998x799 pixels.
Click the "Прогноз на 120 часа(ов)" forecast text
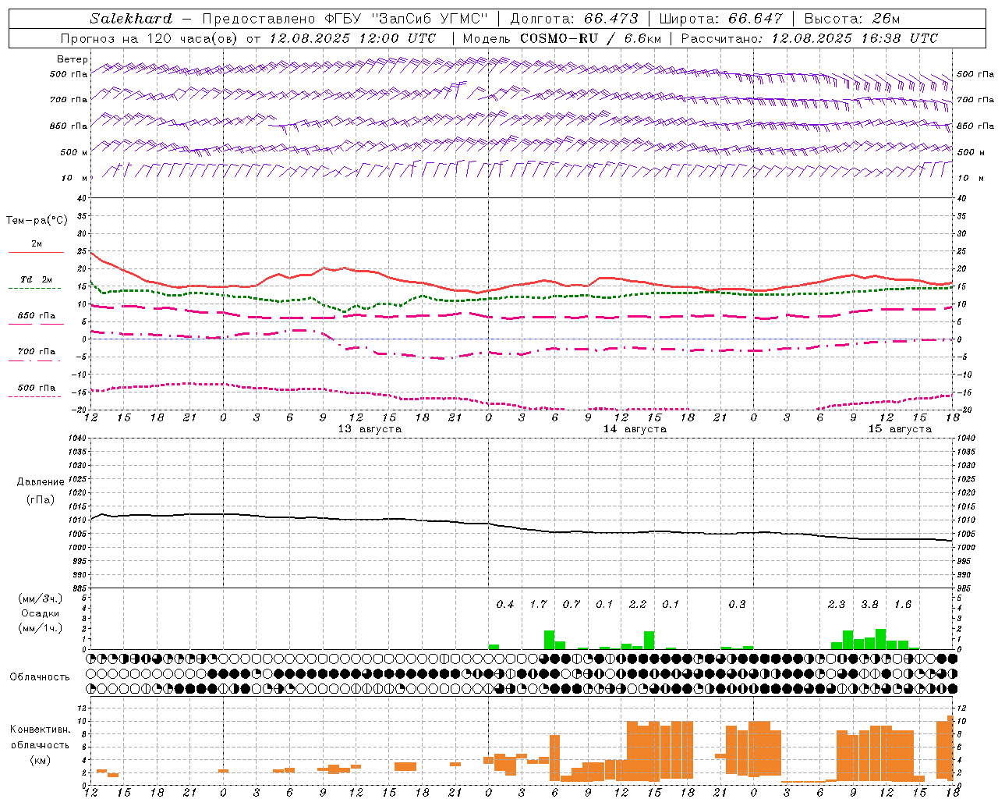(x=150, y=38)
